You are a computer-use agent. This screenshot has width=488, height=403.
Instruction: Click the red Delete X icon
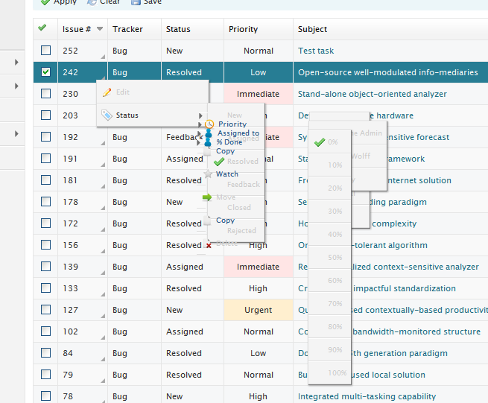tap(209, 244)
